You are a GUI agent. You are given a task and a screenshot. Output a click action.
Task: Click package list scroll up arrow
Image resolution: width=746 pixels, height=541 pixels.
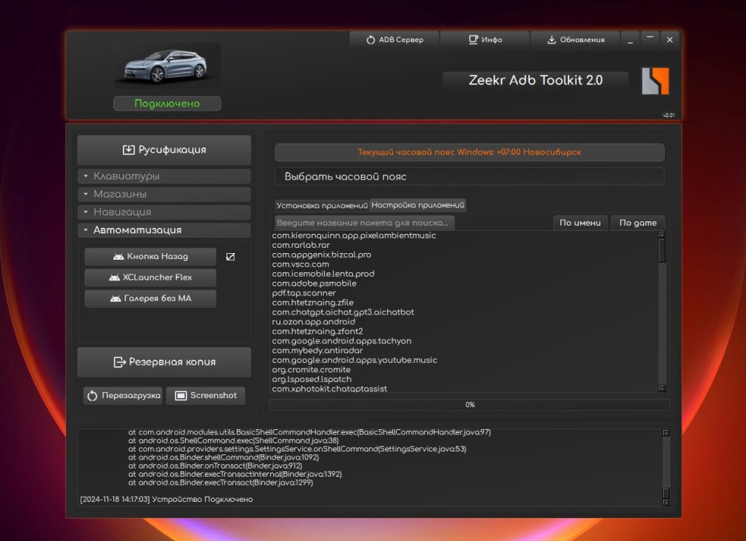click(662, 235)
